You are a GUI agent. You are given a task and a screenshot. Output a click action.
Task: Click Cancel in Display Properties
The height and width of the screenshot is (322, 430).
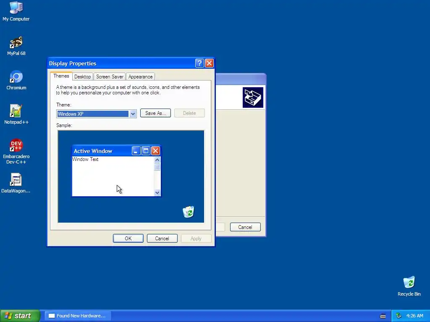[x=162, y=239]
